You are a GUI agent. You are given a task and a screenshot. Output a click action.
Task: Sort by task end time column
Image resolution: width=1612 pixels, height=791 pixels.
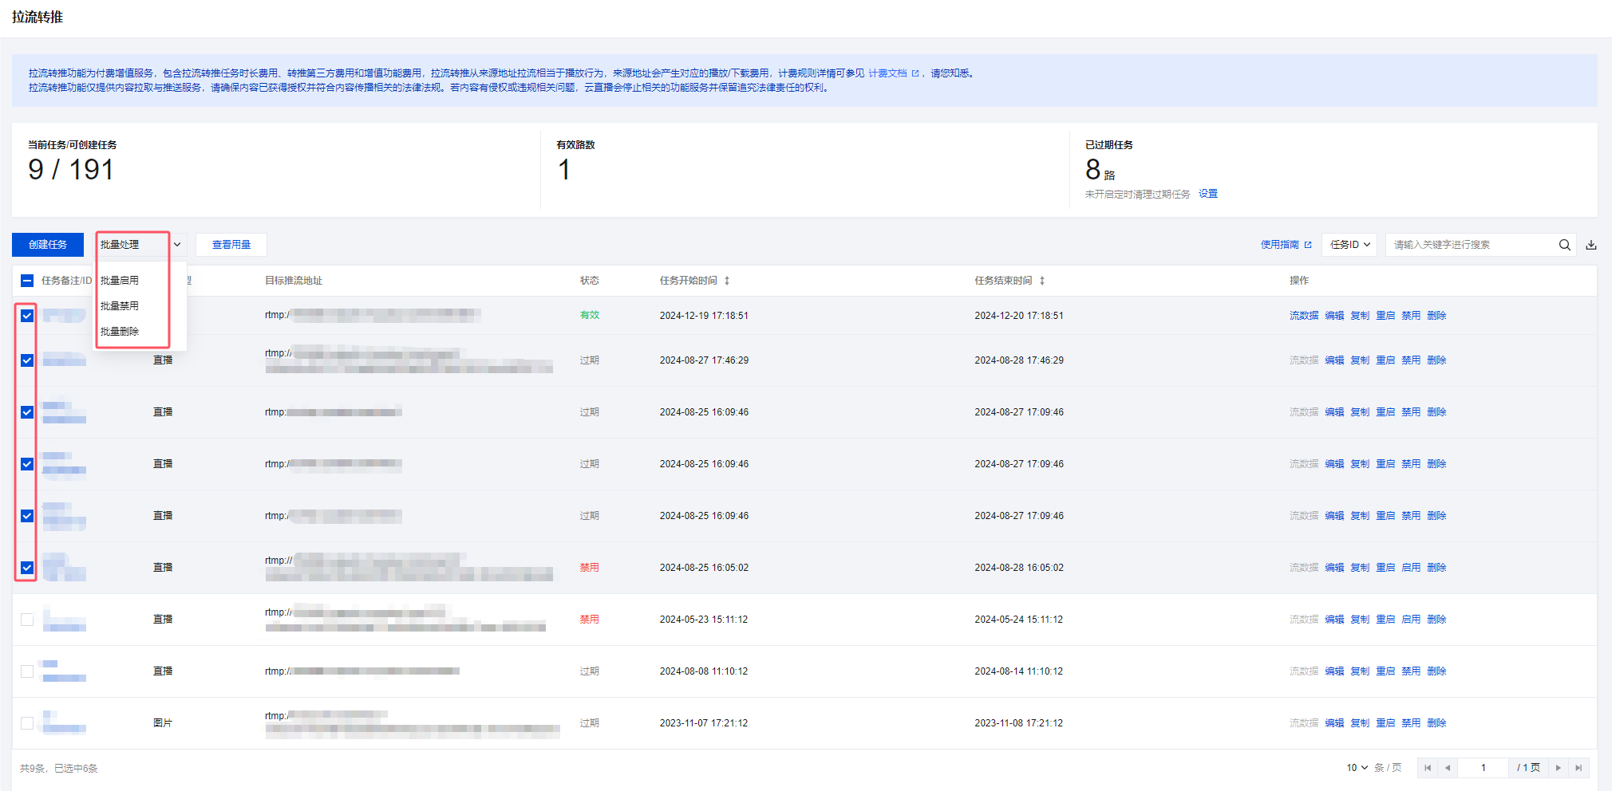(1042, 281)
